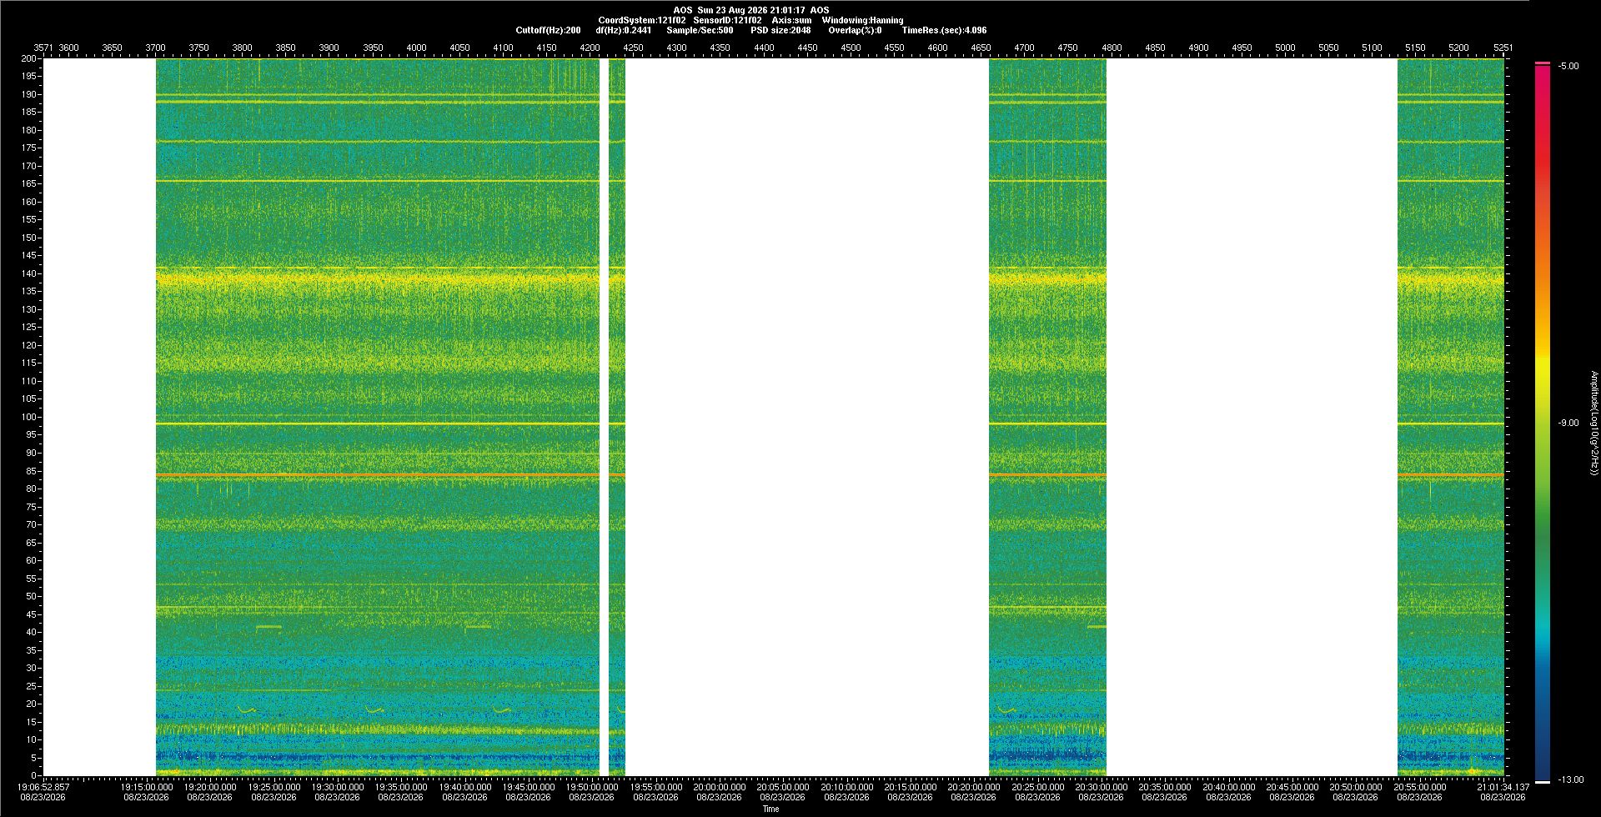Click the top-axis first tick label "3571"

(x=43, y=48)
